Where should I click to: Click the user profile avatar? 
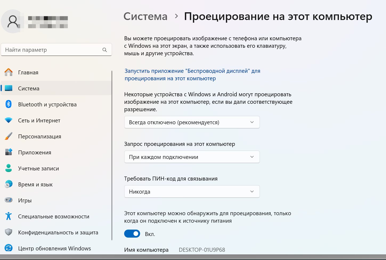click(x=13, y=22)
